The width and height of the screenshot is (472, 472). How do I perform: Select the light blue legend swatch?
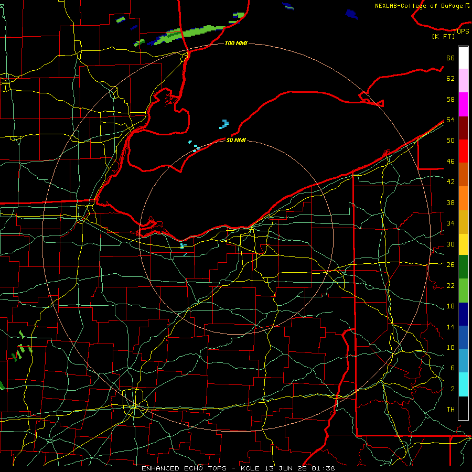pos(463,361)
